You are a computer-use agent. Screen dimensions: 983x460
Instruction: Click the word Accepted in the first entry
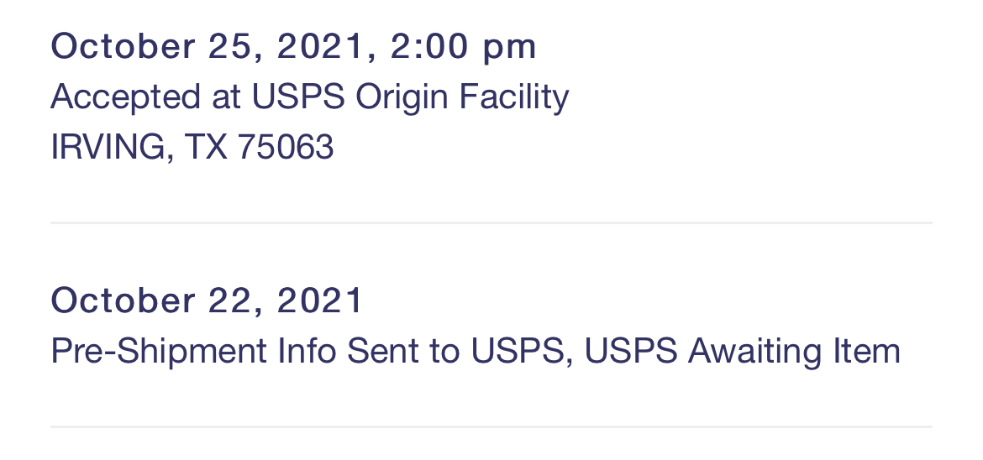coord(126,99)
